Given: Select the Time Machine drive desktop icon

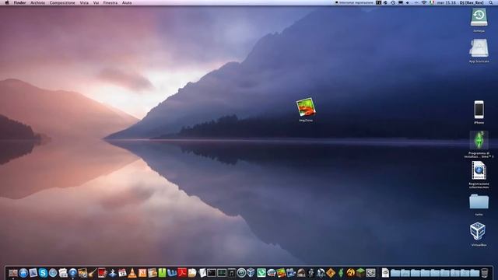Looking at the screenshot, I should point(479,17).
